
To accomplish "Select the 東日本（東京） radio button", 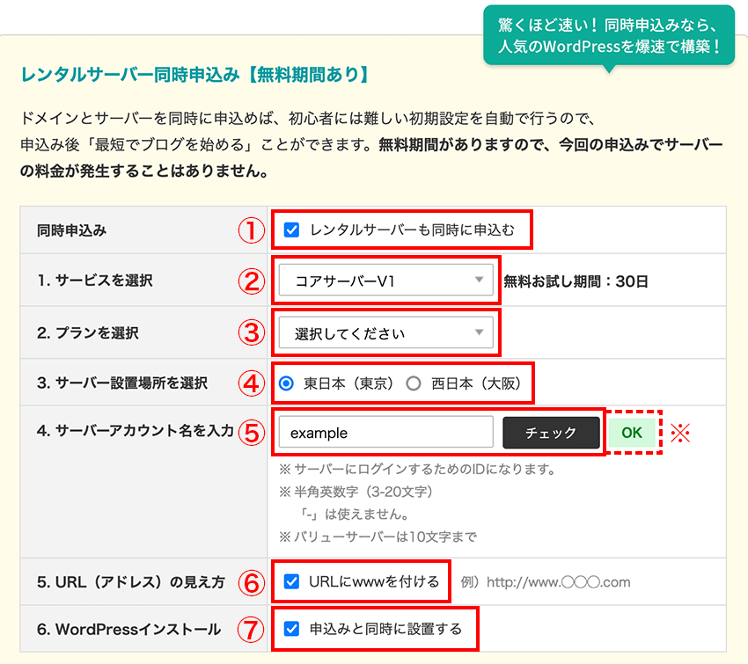I will 286,383.
